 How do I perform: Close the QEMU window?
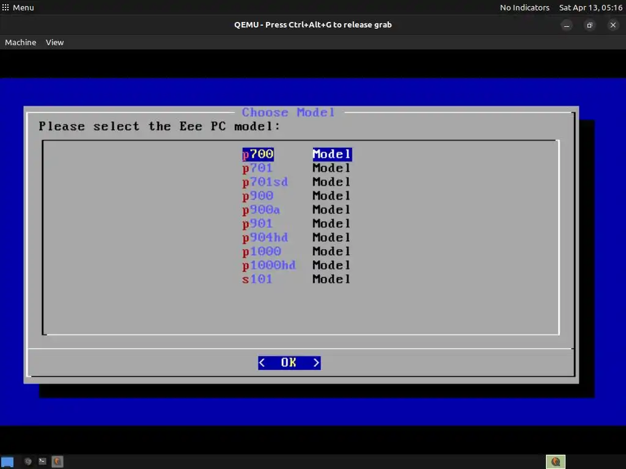(613, 25)
